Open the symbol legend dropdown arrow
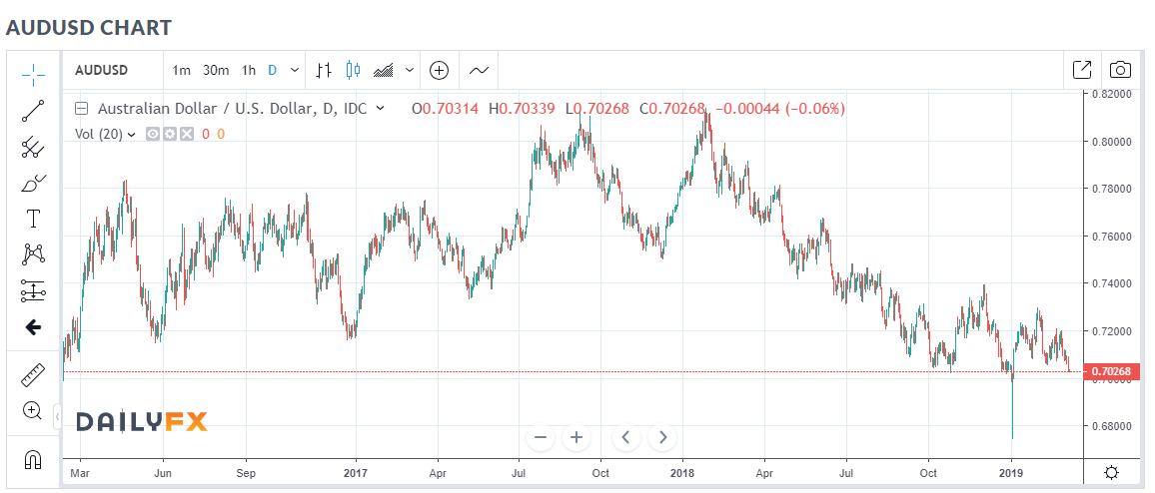The image size is (1155, 493). [x=380, y=109]
